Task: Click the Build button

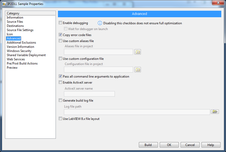Action: (148, 145)
